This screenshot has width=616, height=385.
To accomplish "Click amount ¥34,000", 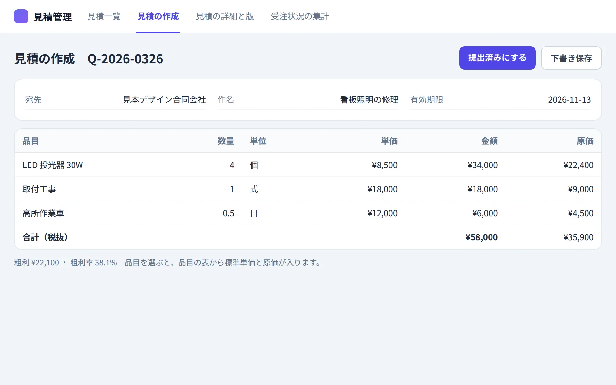I will tap(483, 165).
